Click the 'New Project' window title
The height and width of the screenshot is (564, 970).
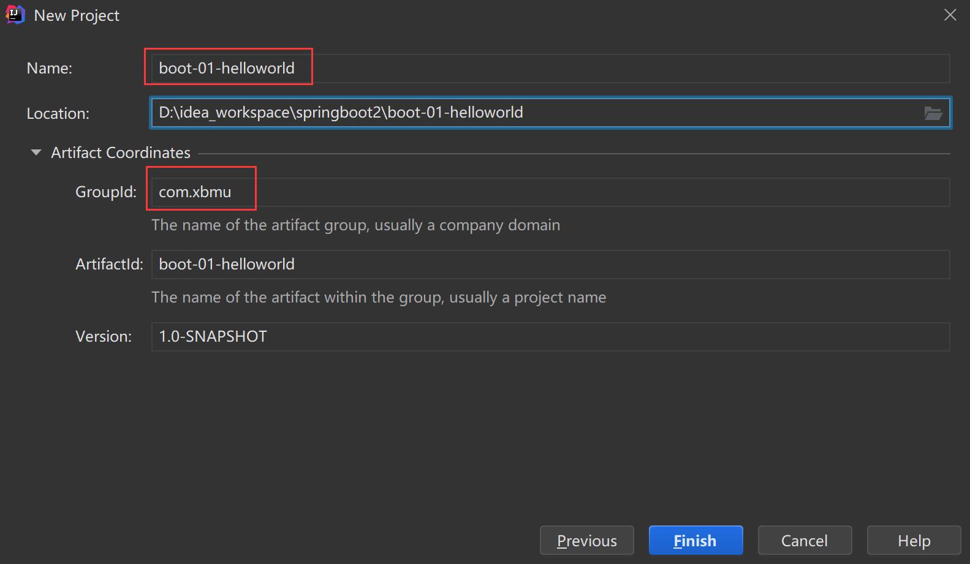tap(77, 15)
